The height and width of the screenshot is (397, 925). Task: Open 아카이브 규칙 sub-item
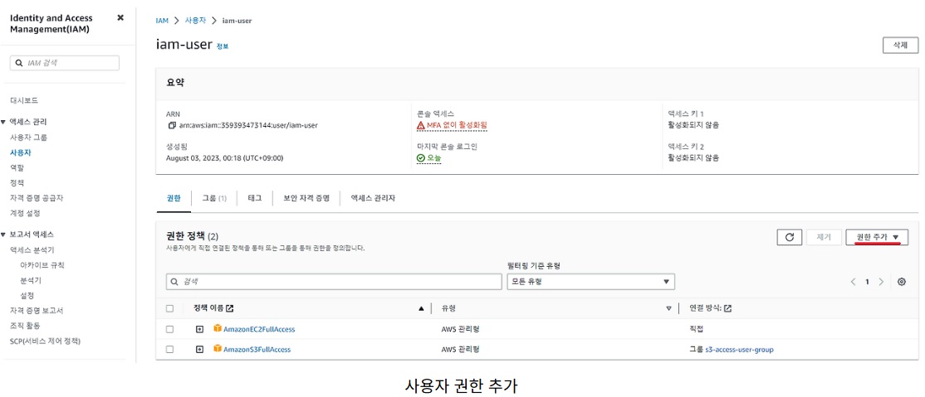click(42, 265)
